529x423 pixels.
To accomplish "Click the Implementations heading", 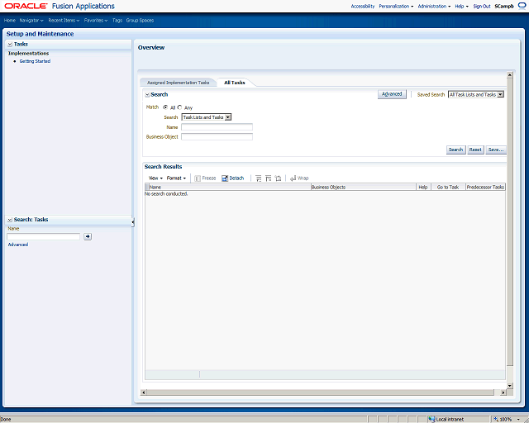I will click(x=28, y=54).
